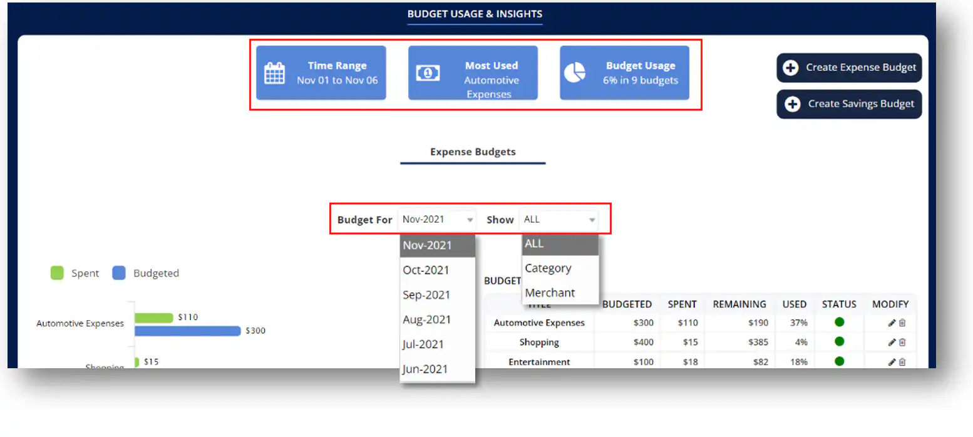Screen dimensions: 973x437
Task: Click the plus icon on Create Savings Budget
Action: [x=793, y=104]
